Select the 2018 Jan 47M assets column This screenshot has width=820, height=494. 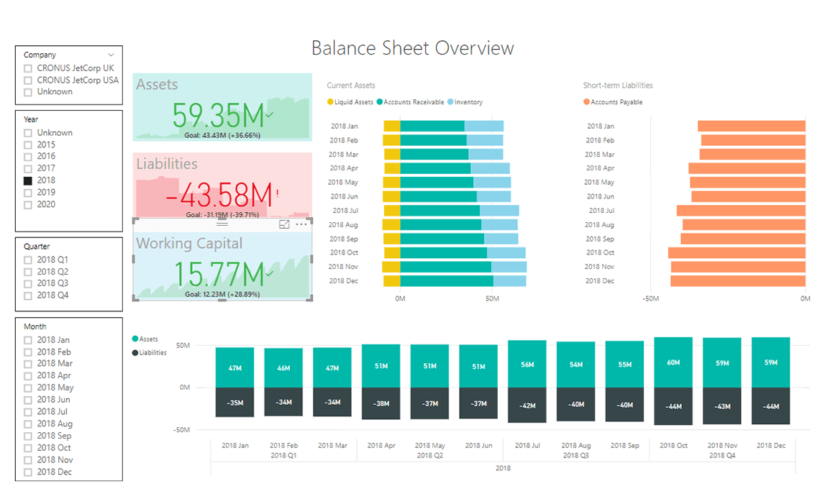[x=234, y=367]
